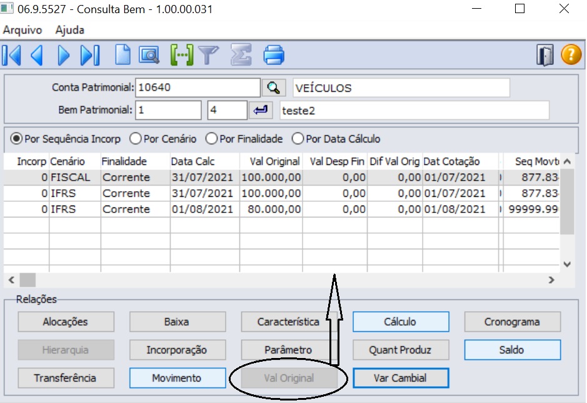Screen dimensions: 587x403
Task: Open the funnel filter icon
Action: (x=209, y=55)
